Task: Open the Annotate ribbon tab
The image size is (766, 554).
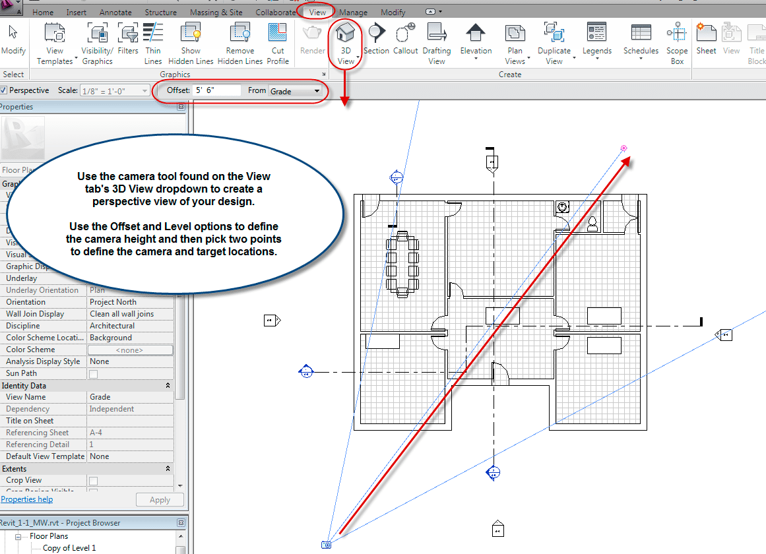Action: pos(115,13)
